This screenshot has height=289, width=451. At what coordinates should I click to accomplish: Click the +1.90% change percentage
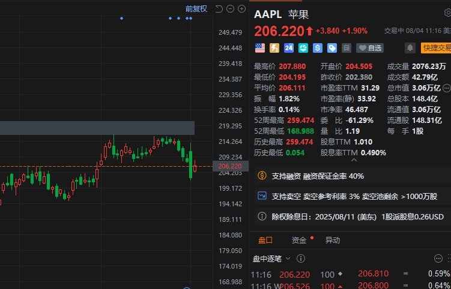coord(355,31)
